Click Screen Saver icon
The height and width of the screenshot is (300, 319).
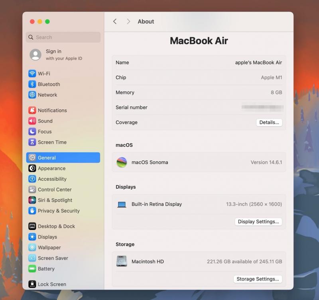pos(32,258)
